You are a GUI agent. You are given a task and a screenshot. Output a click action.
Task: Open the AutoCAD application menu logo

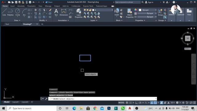point(3,2)
